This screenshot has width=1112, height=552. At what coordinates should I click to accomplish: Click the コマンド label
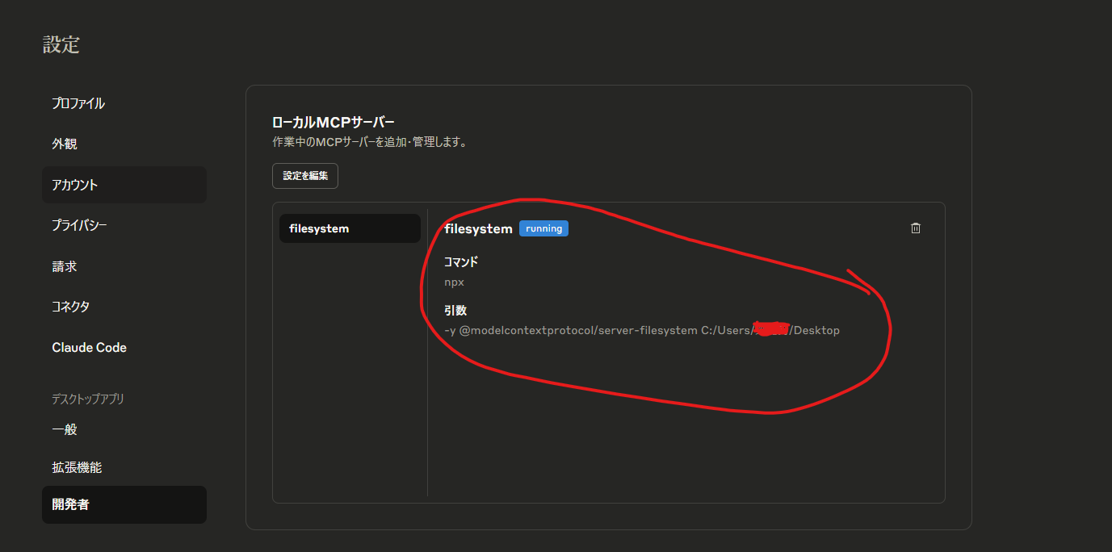pyautogui.click(x=461, y=261)
